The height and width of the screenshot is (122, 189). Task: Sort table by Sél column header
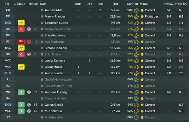pyautogui.click(x=7, y=4)
